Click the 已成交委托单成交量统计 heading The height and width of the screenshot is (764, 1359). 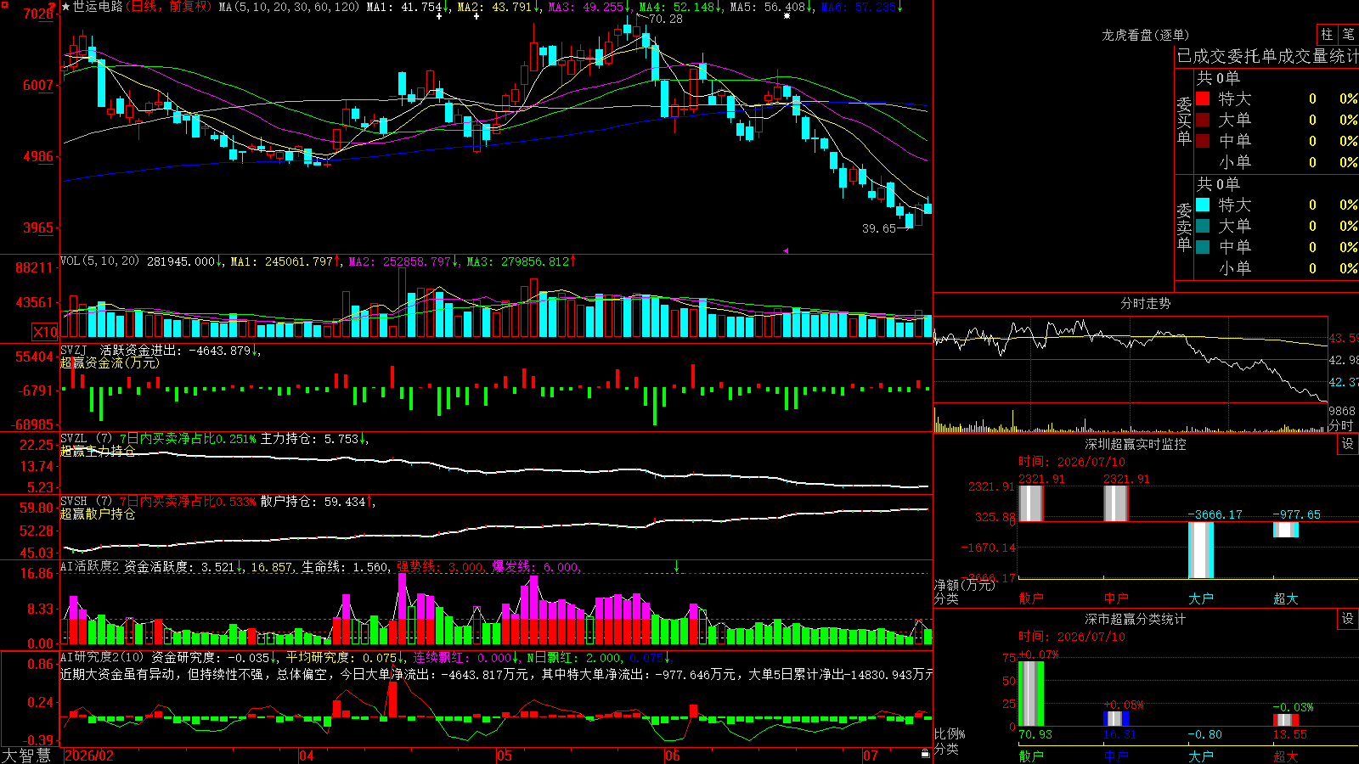click(1267, 56)
